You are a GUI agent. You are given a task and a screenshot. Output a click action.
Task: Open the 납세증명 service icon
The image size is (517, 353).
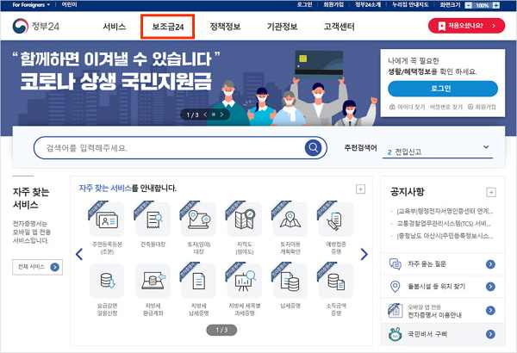click(290, 281)
